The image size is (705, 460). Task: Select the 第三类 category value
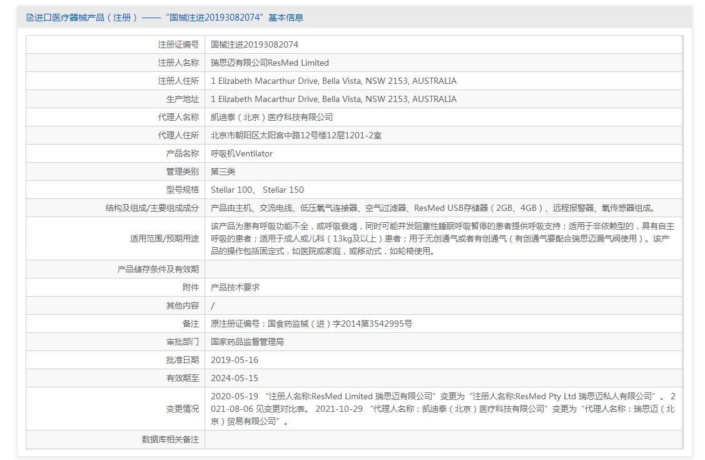tap(223, 171)
